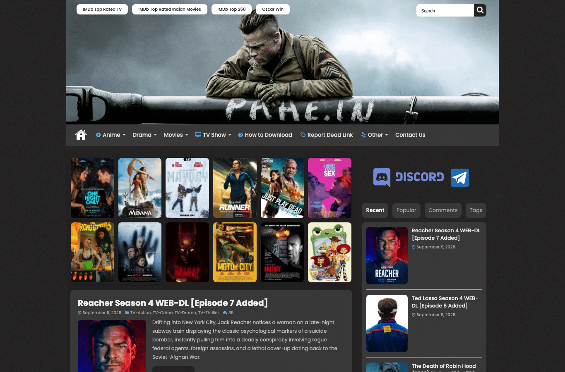Switch to the Tags tab
Image resolution: width=565 pixels, height=372 pixels.
coord(476,210)
